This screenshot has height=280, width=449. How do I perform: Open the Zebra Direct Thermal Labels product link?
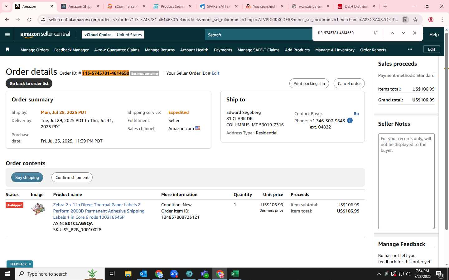(x=99, y=211)
